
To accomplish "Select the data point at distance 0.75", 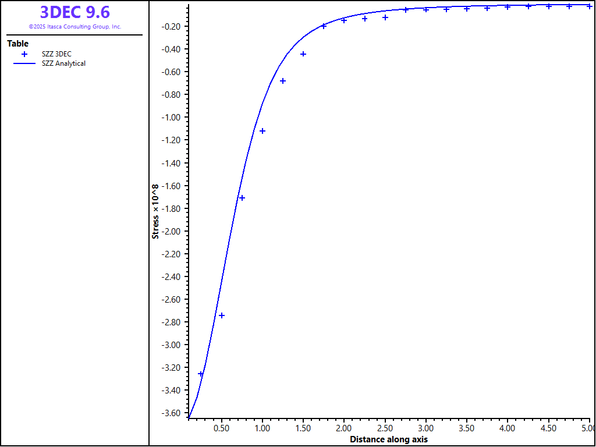I will pos(242,198).
